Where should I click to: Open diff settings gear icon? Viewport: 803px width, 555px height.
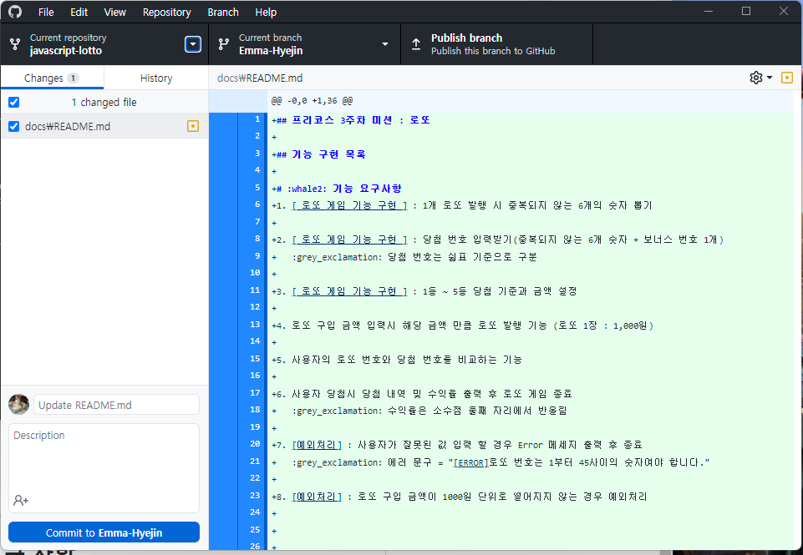756,78
